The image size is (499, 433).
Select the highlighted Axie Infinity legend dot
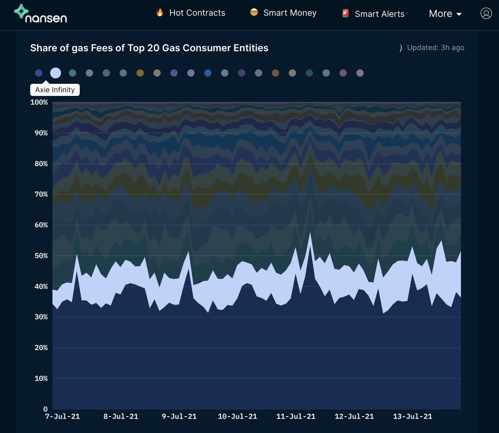56,73
